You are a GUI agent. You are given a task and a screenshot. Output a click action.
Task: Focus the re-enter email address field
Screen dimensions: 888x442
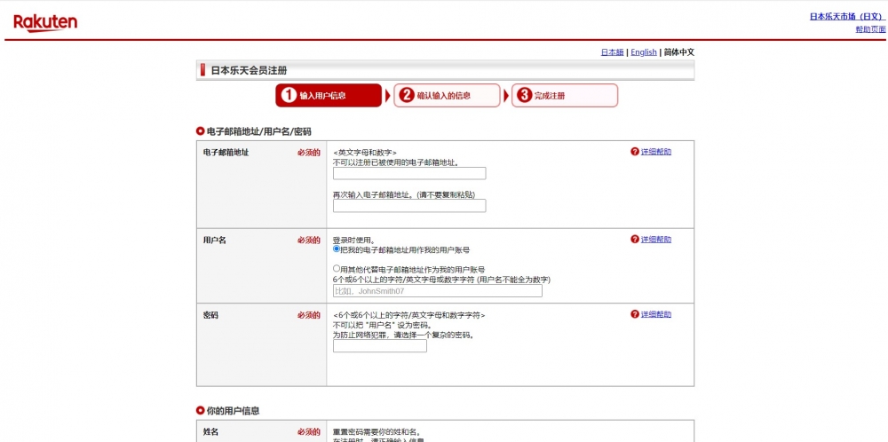pos(409,206)
